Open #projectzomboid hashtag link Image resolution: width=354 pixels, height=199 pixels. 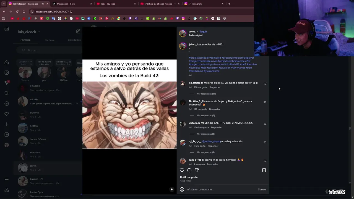199,58
